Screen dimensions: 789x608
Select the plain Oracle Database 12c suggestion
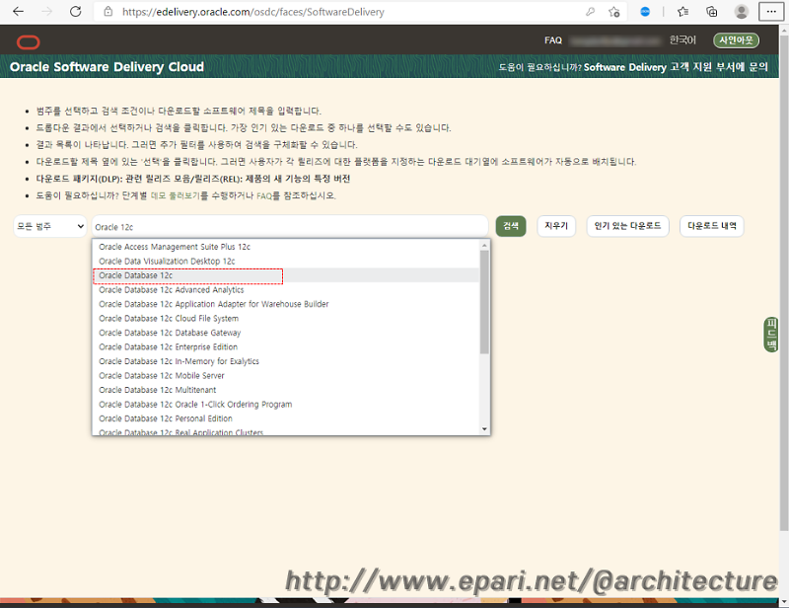(x=285, y=275)
